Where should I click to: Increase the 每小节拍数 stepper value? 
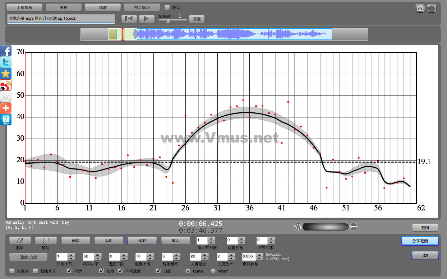tap(211, 239)
